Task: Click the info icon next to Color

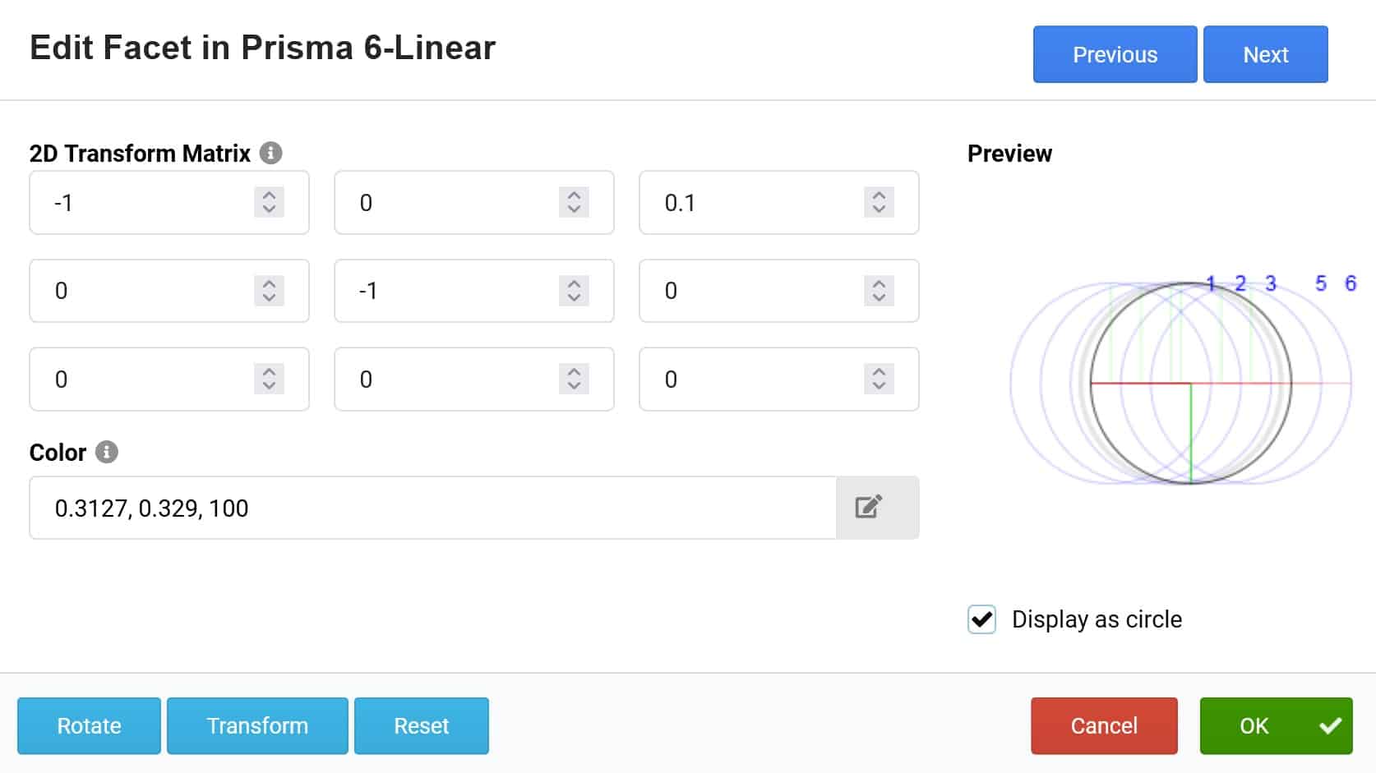Action: click(x=106, y=452)
